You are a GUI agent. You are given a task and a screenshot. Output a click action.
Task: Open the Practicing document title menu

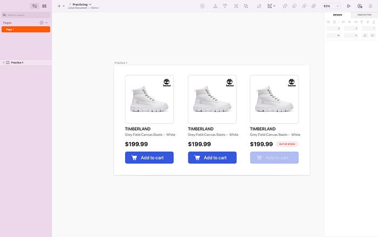pyautogui.click(x=82, y=4)
